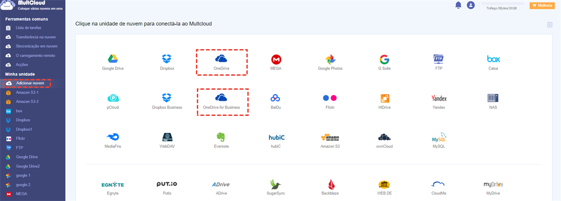The width and height of the screenshot is (561, 201).
Task: Select pCloud cloud icon
Action: pyautogui.click(x=112, y=98)
